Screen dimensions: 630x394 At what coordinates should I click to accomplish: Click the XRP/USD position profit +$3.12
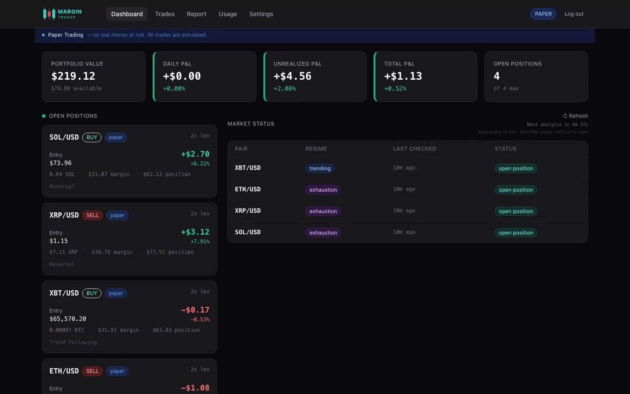[x=195, y=232]
